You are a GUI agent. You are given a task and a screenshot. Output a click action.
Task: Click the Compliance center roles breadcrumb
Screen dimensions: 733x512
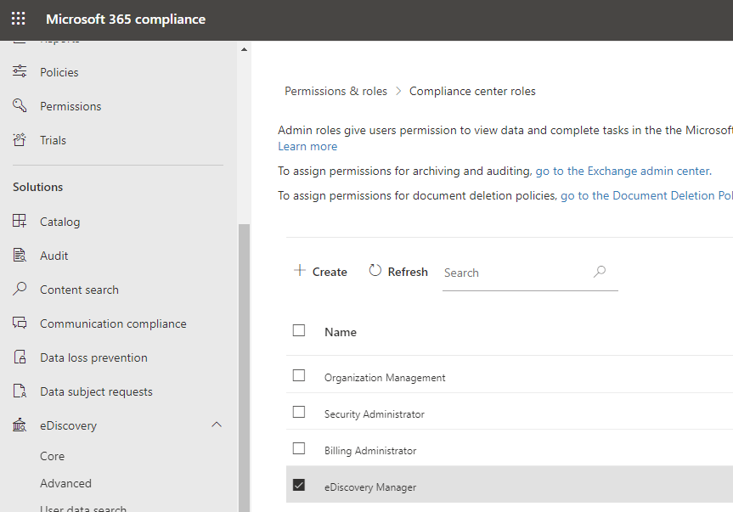472,91
